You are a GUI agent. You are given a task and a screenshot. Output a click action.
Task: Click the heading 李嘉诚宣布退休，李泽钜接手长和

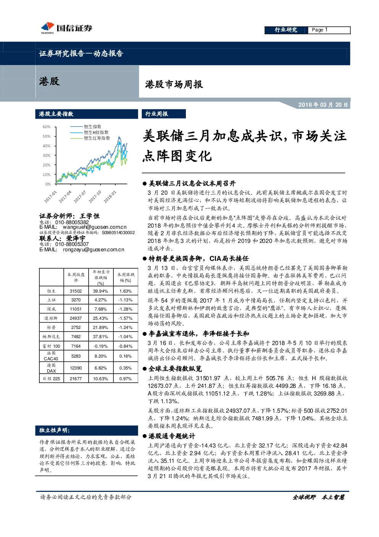(198, 334)
